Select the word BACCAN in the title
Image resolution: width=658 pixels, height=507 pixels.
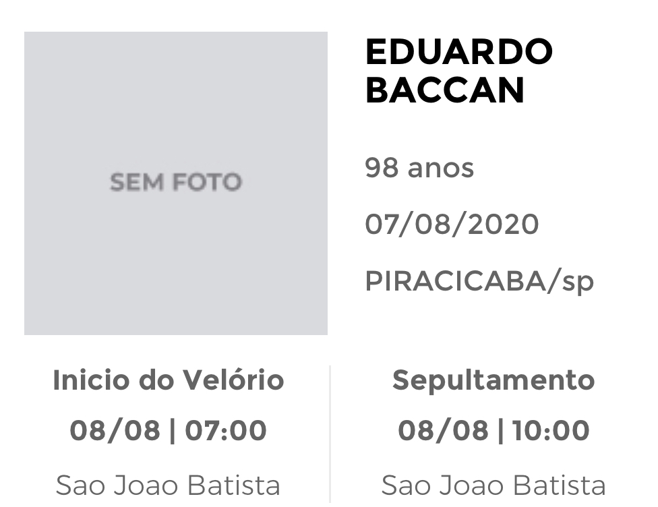445,90
